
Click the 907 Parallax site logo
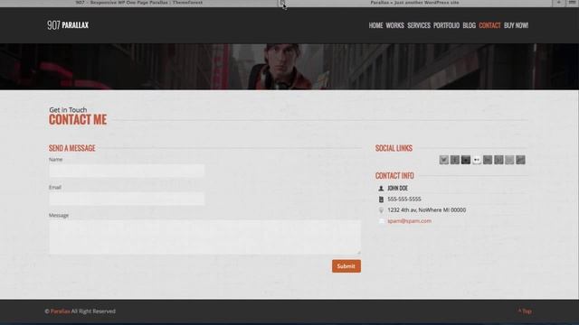tap(68, 25)
